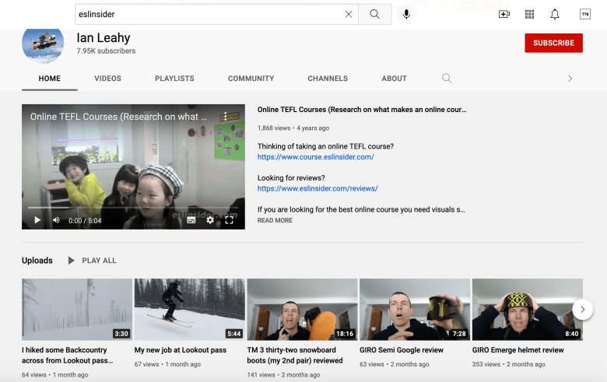Toggle subtitles on the featured video

pos(191,220)
